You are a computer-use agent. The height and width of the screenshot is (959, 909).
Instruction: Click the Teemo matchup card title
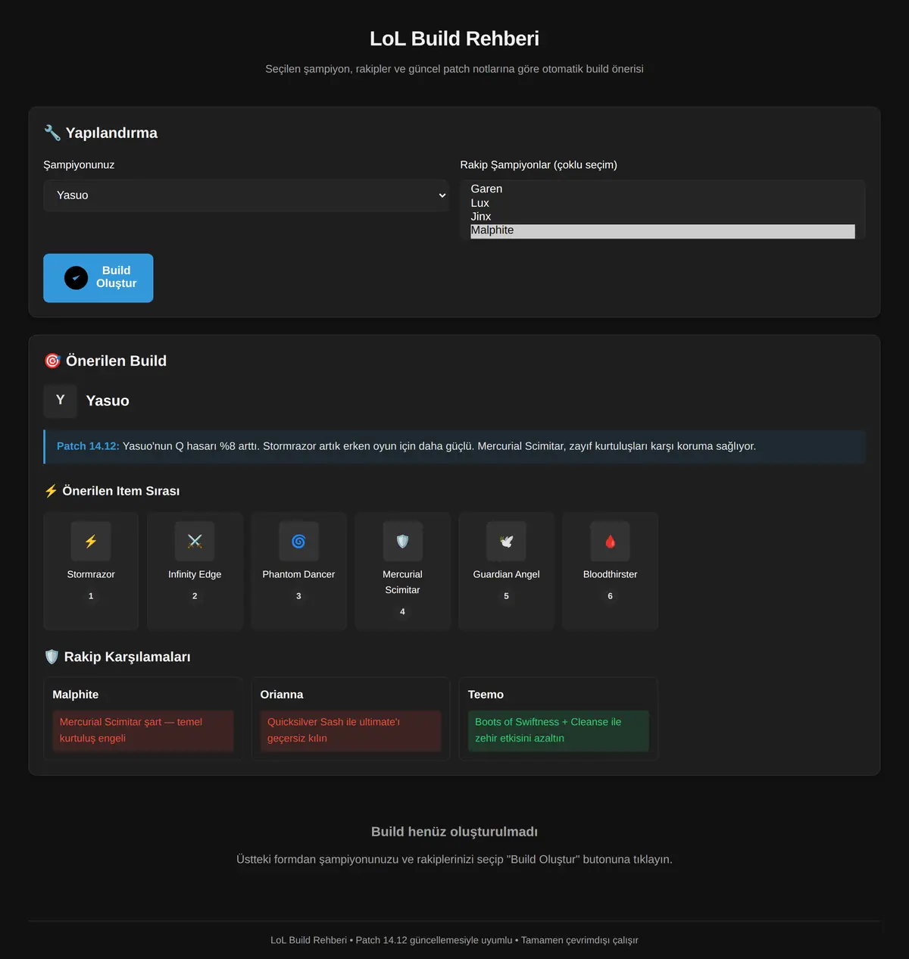486,695
